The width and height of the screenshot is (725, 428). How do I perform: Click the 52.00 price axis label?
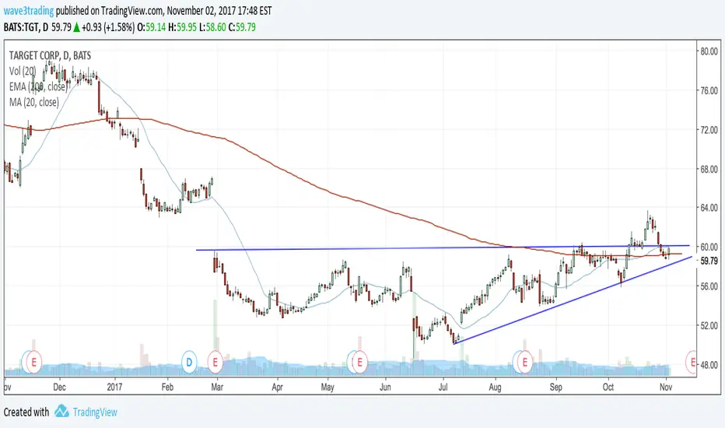pos(709,326)
